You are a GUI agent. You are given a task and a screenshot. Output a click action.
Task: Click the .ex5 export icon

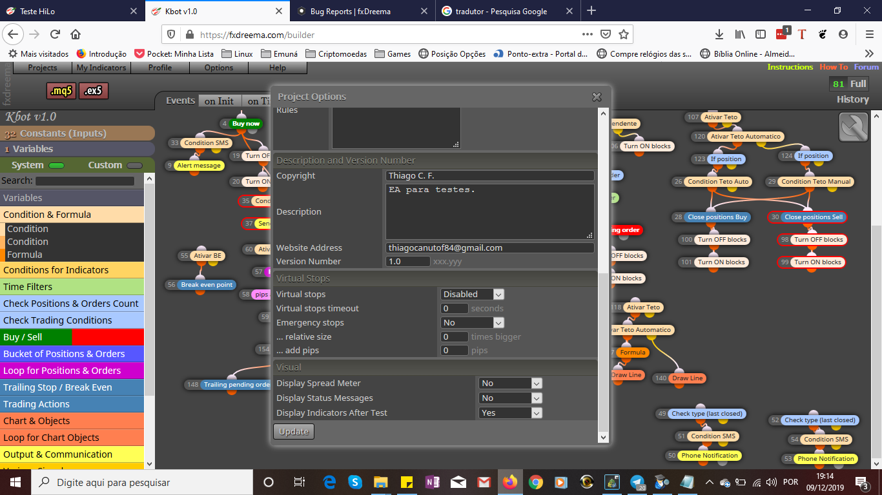93,91
